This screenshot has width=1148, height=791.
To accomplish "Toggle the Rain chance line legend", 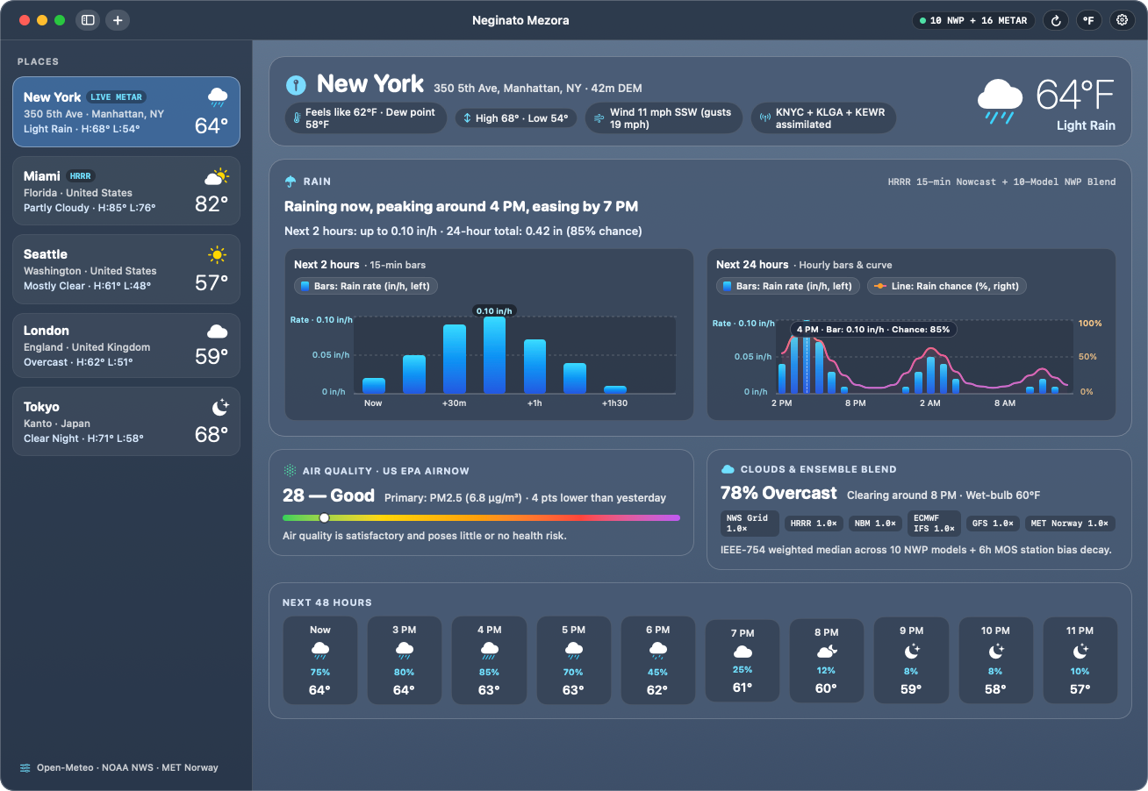I will pyautogui.click(x=947, y=286).
